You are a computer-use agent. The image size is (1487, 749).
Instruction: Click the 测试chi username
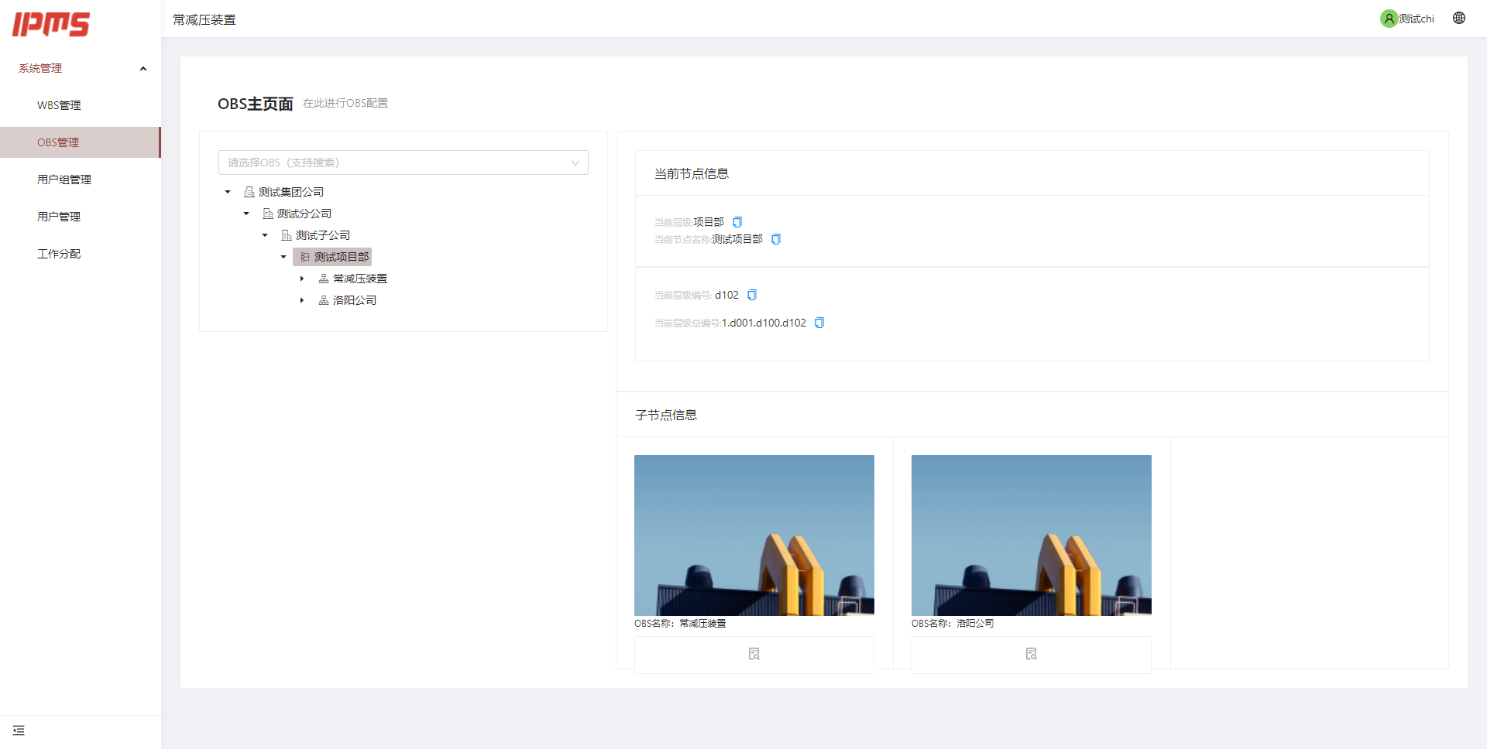pyautogui.click(x=1417, y=19)
